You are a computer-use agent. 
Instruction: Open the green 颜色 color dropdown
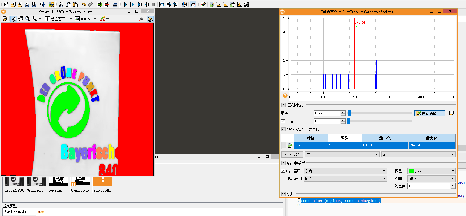click(431, 171)
